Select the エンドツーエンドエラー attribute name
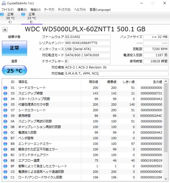The width and height of the screenshot is (170, 183). [x=35, y=144]
